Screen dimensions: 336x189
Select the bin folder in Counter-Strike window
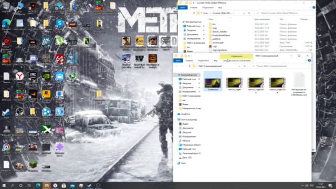pos(214,24)
